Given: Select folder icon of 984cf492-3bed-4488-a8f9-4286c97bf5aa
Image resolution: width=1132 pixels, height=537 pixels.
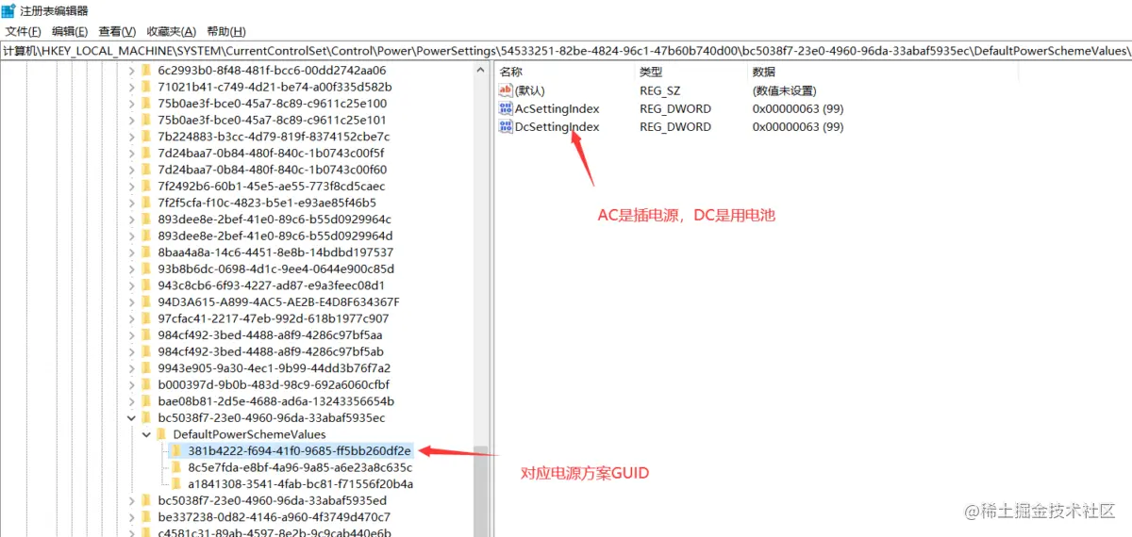Looking at the screenshot, I should point(146,335).
